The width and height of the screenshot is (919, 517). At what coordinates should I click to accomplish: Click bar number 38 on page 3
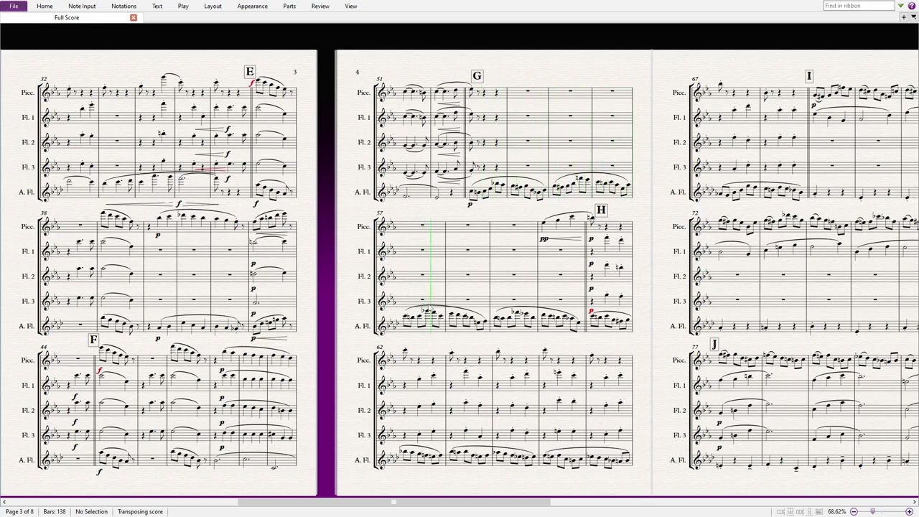(x=44, y=213)
